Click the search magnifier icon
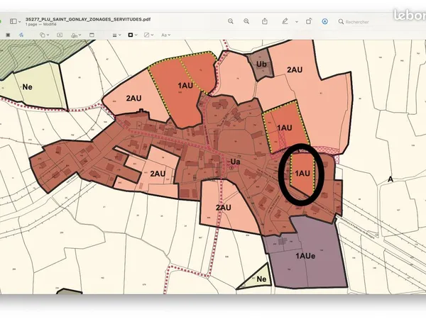The image size is (426, 319). (341, 21)
